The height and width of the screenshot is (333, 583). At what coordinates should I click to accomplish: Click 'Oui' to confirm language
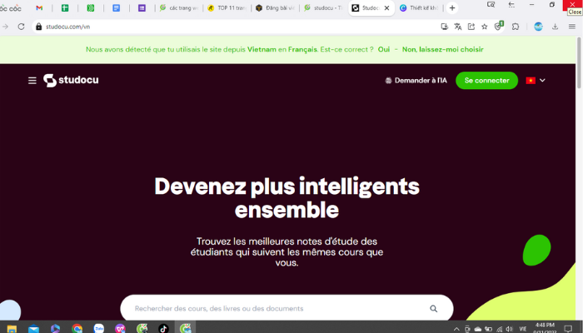coord(384,49)
